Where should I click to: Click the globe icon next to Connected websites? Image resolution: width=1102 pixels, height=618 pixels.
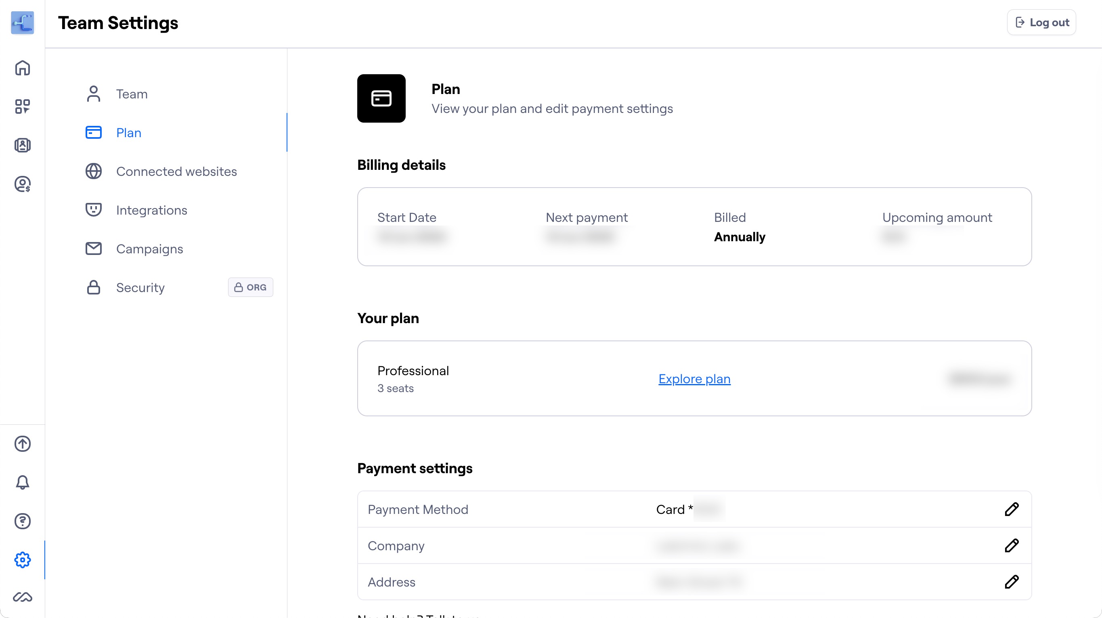[x=93, y=171]
